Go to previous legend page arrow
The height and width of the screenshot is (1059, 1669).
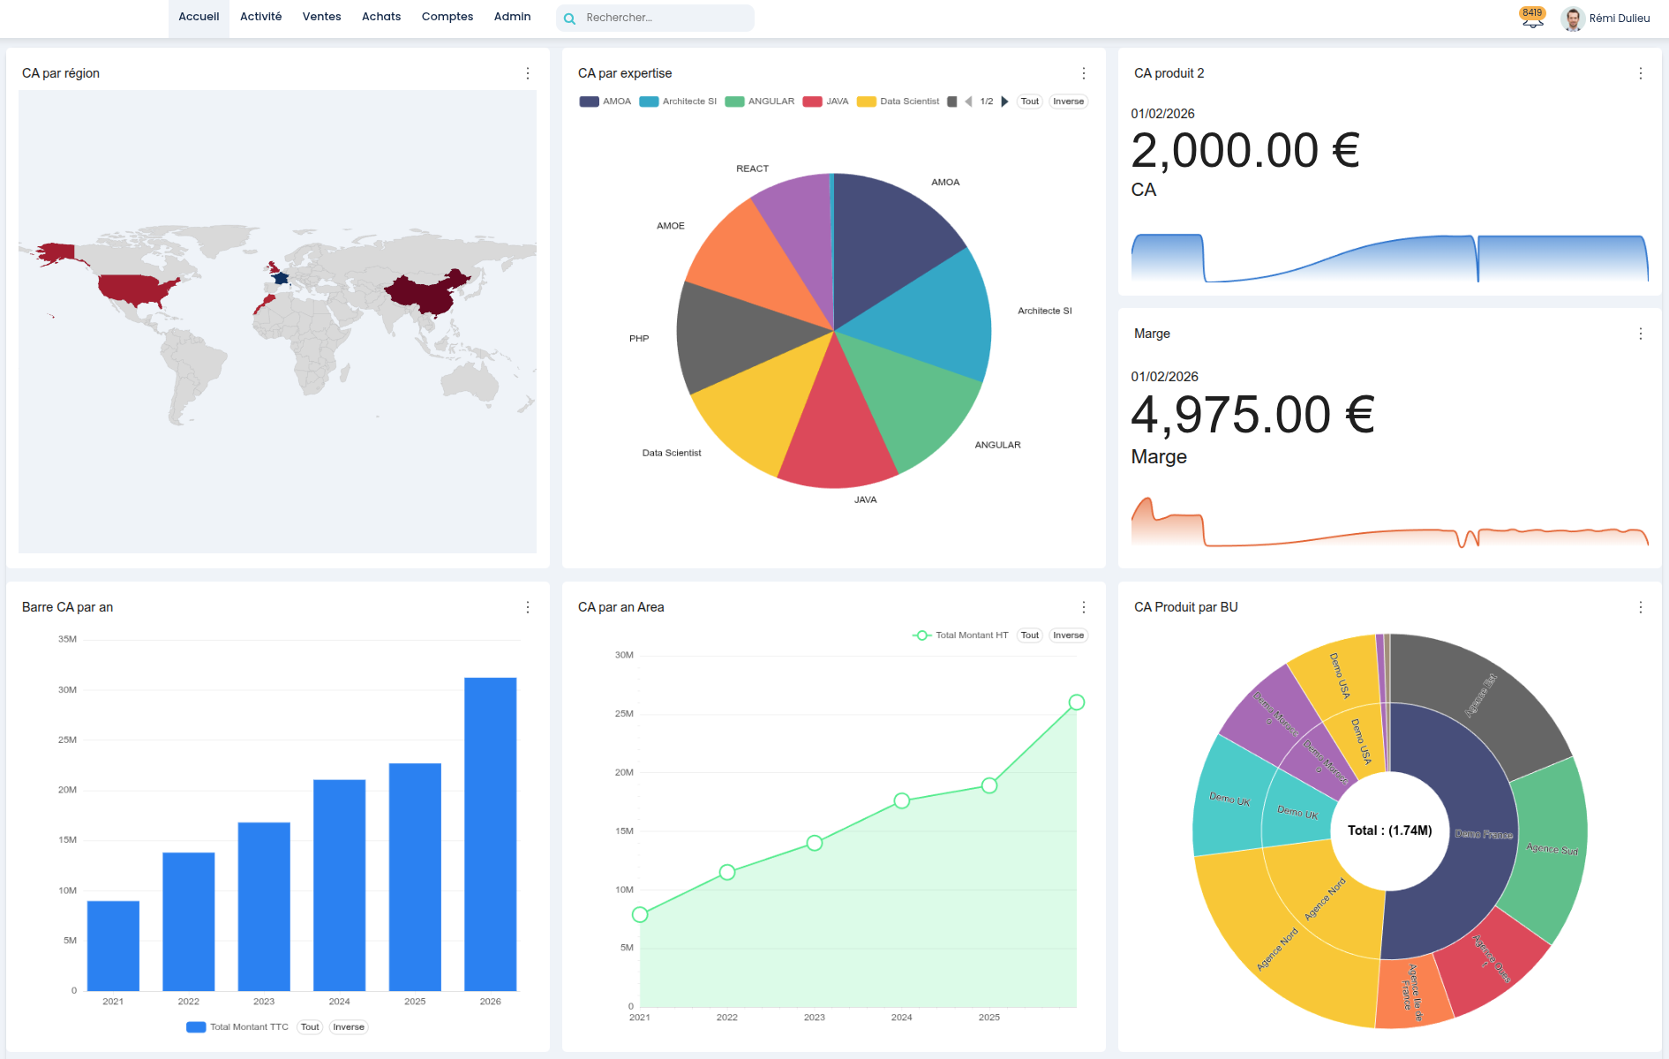point(968,101)
